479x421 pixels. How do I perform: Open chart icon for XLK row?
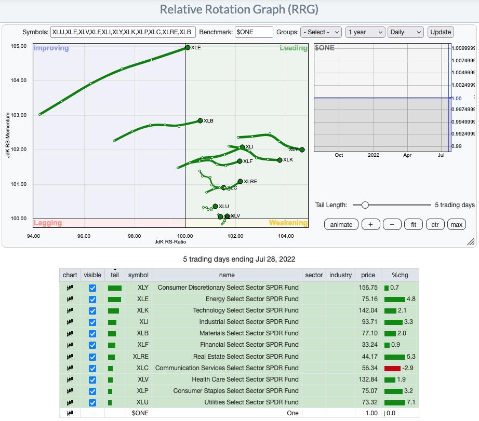[x=70, y=310]
